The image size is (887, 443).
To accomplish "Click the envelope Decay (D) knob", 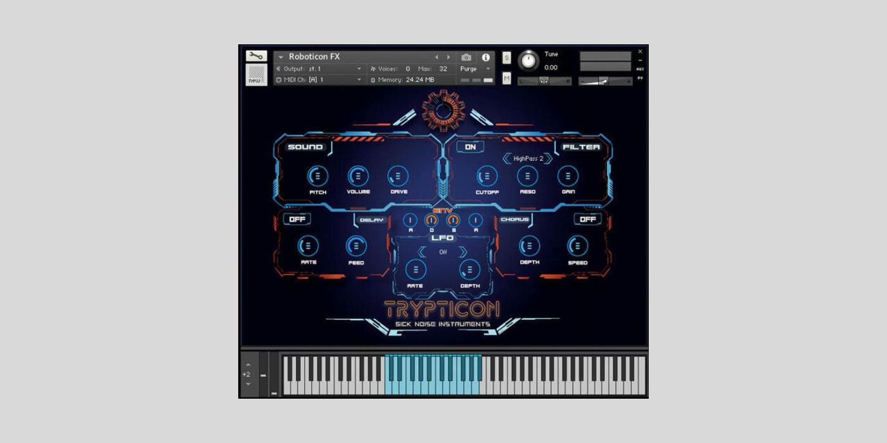I will 431,220.
